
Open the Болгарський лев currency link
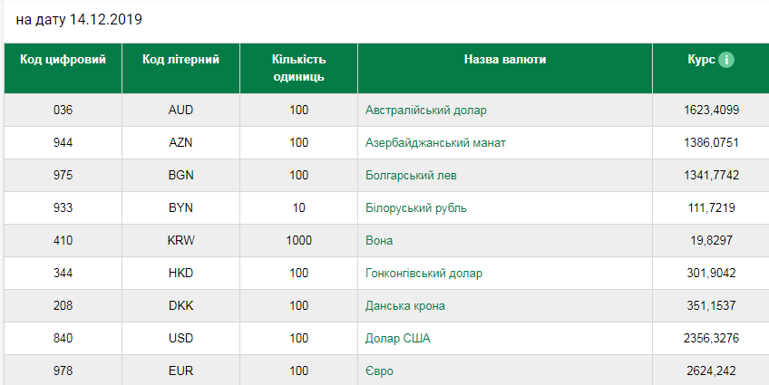tap(411, 176)
